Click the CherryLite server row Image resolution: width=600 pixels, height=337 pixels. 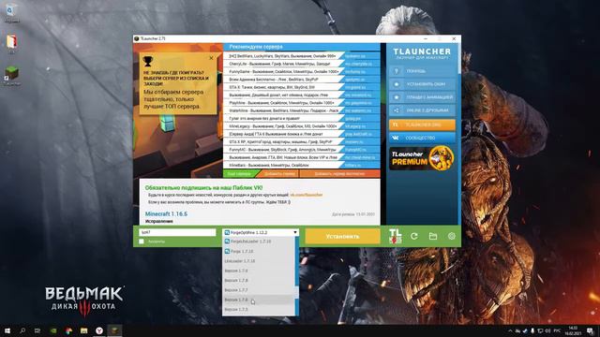tap(302, 64)
